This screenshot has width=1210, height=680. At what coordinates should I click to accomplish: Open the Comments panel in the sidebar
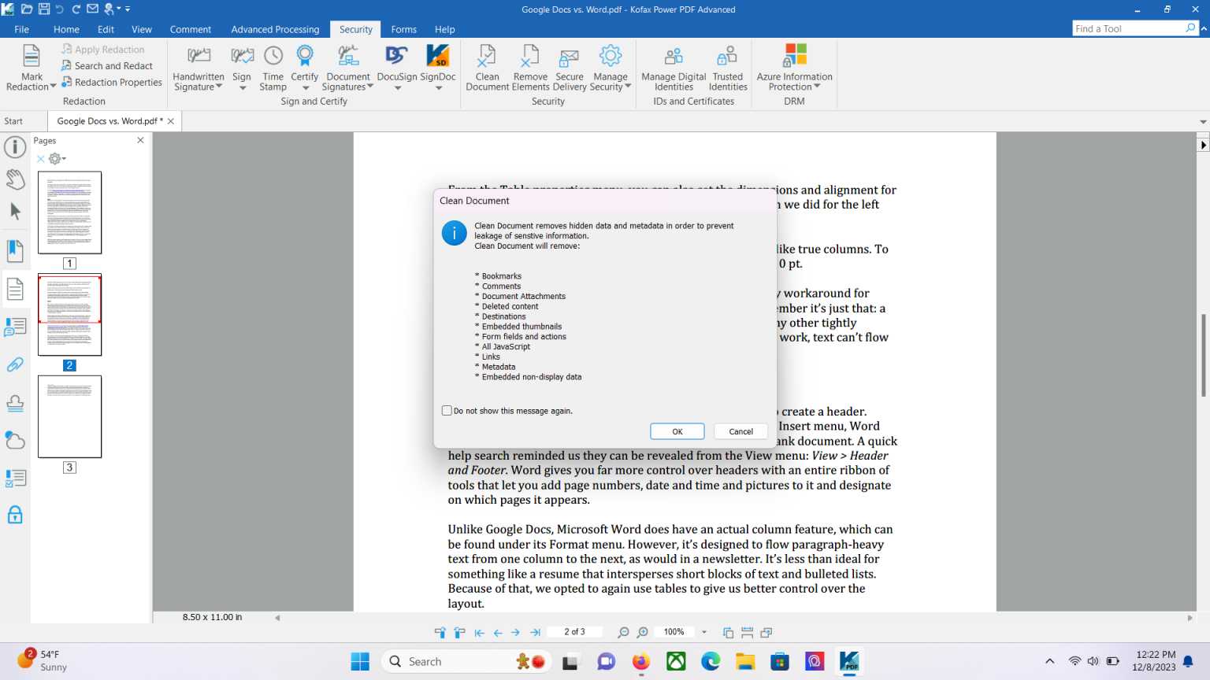click(15, 327)
